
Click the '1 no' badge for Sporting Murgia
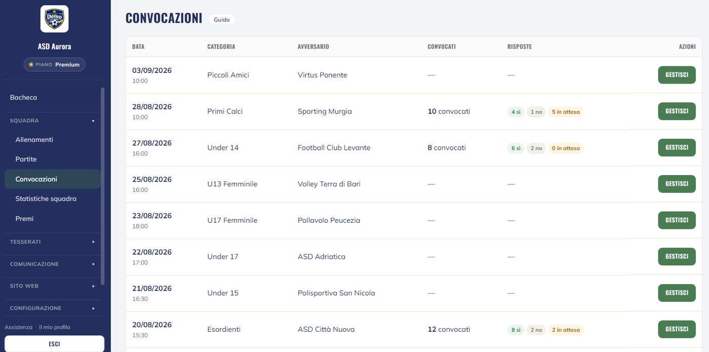pyautogui.click(x=536, y=112)
